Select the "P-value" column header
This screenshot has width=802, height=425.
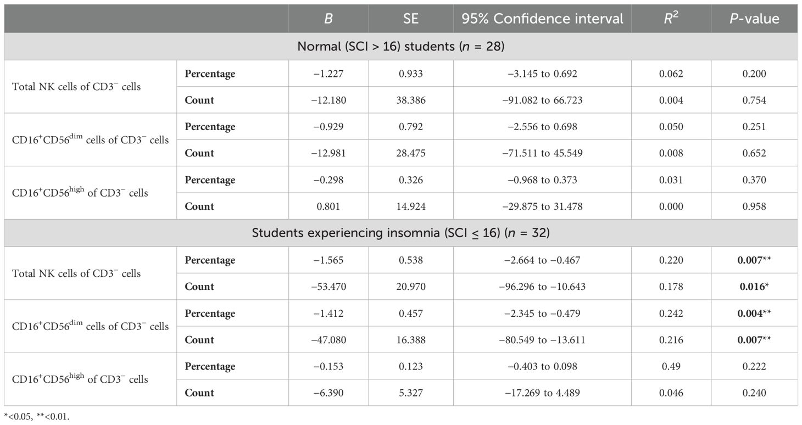point(754,19)
